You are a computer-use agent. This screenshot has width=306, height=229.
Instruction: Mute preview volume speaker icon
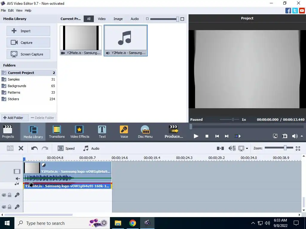coord(295,136)
